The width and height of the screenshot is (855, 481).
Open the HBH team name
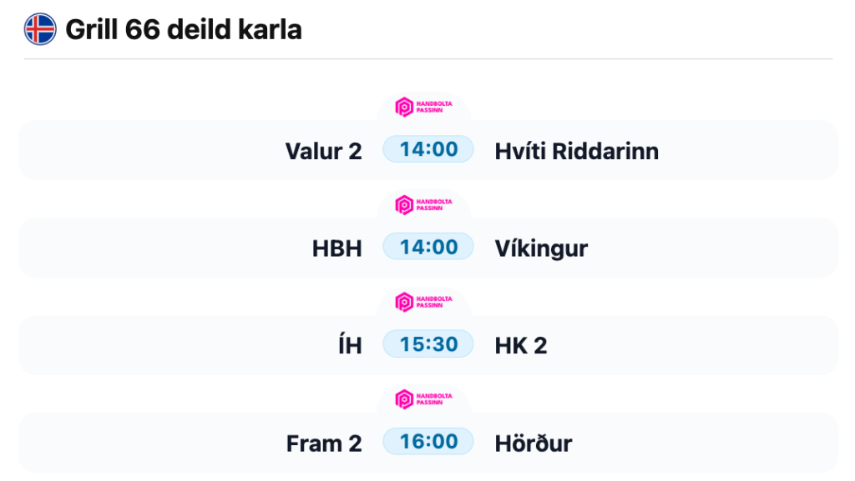click(x=337, y=248)
